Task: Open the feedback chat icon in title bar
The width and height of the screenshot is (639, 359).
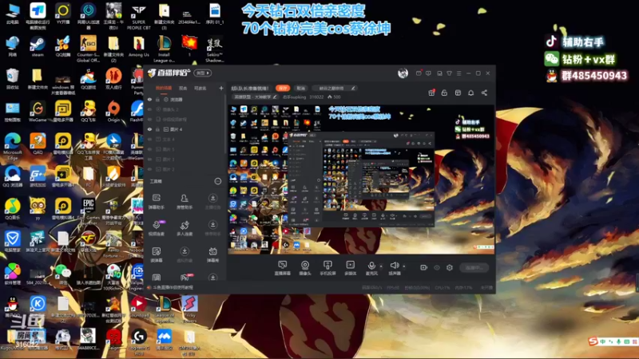Action: [x=428, y=73]
